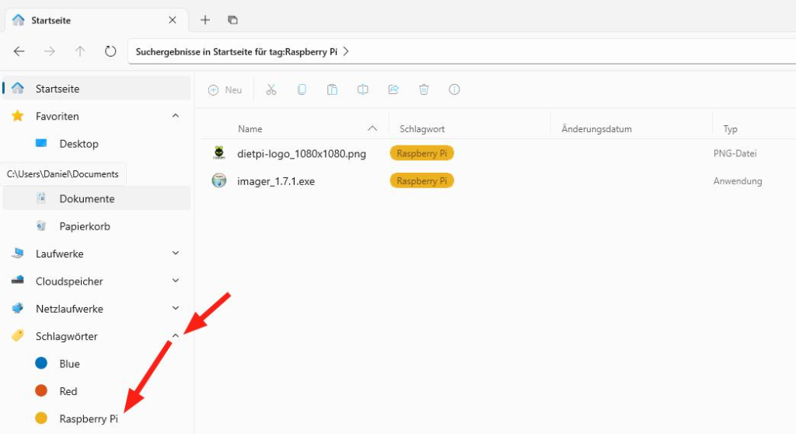The image size is (796, 434).
Task: Click Raspberry Pi tag on imager row
Action: 422,180
